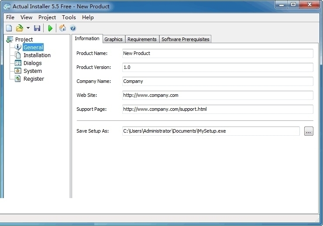Save project with the floppy disk icon

[37, 28]
